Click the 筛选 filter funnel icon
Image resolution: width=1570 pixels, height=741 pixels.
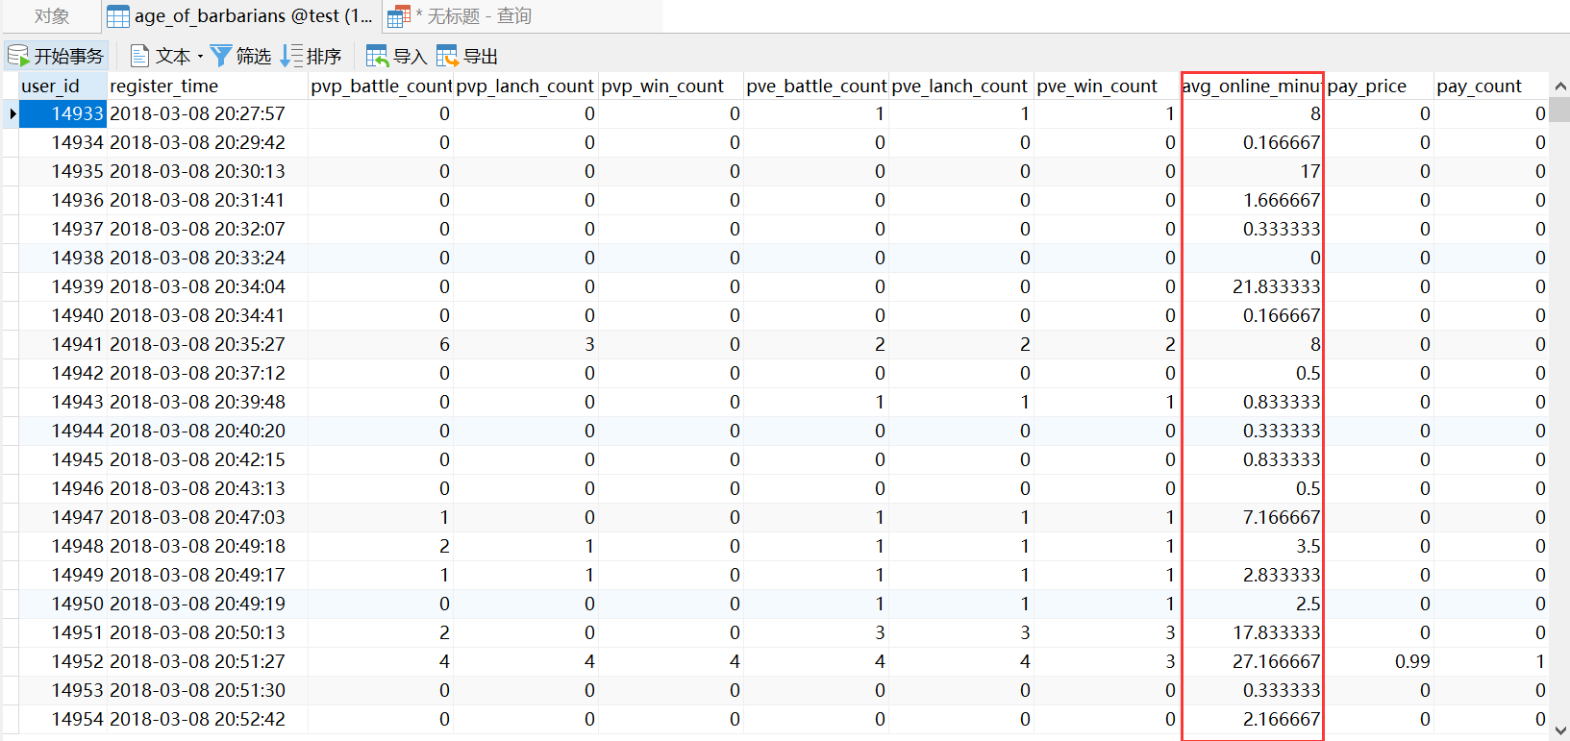pos(221,56)
